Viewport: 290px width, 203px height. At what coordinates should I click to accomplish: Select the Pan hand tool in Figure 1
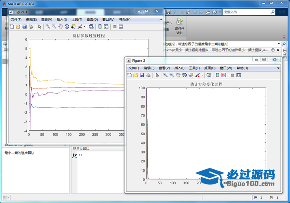click(x=60, y=27)
